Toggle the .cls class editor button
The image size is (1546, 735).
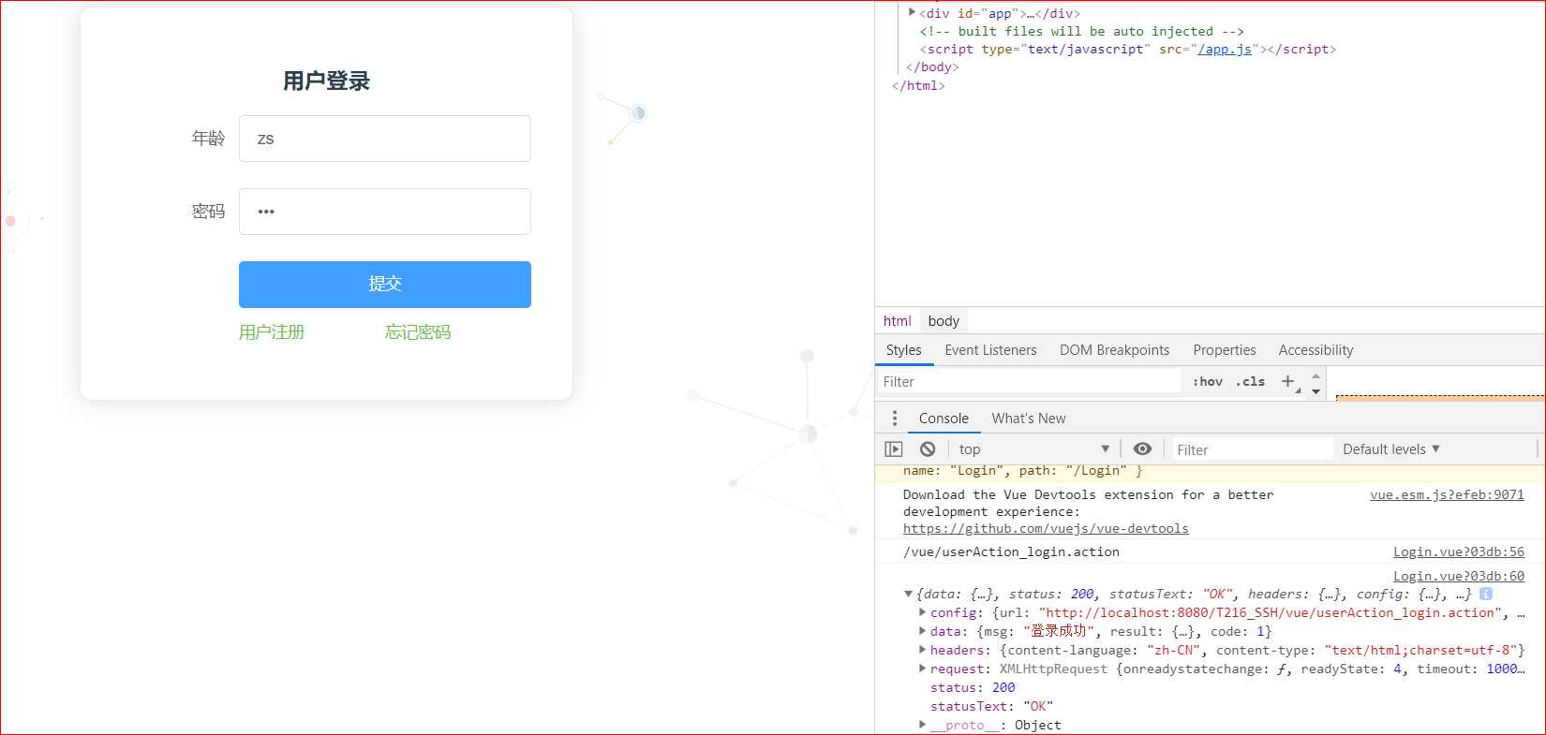point(1250,381)
